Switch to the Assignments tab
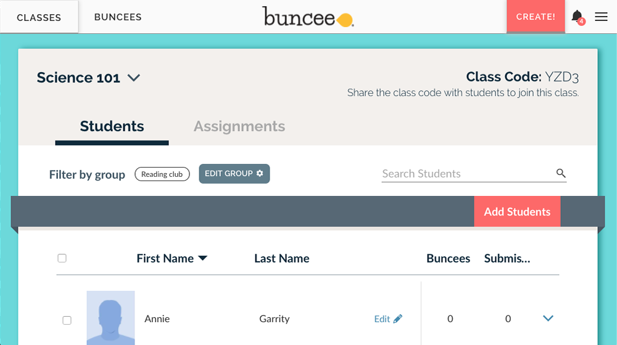The height and width of the screenshot is (345, 617). pos(239,126)
